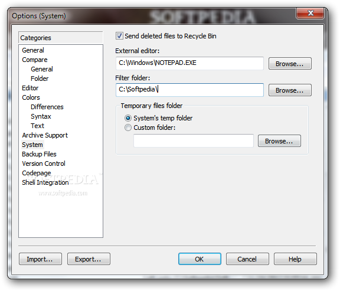The height and width of the screenshot is (291, 340).
Task: Click the Filter folder path field
Action: pyautogui.click(x=189, y=90)
